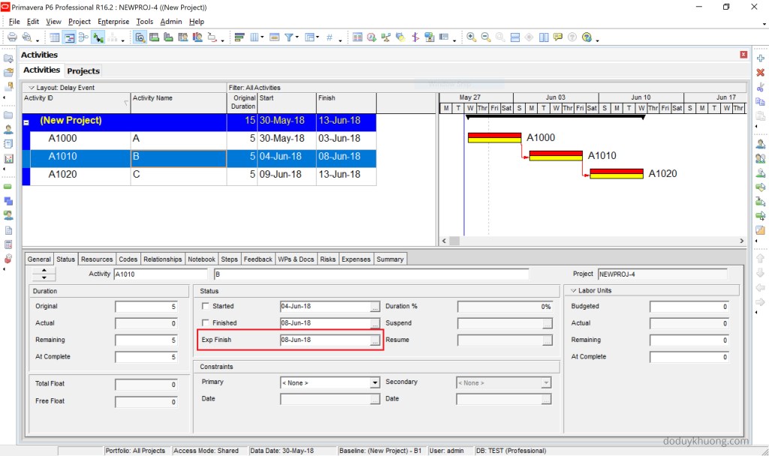Open the Tools menu

tap(144, 21)
